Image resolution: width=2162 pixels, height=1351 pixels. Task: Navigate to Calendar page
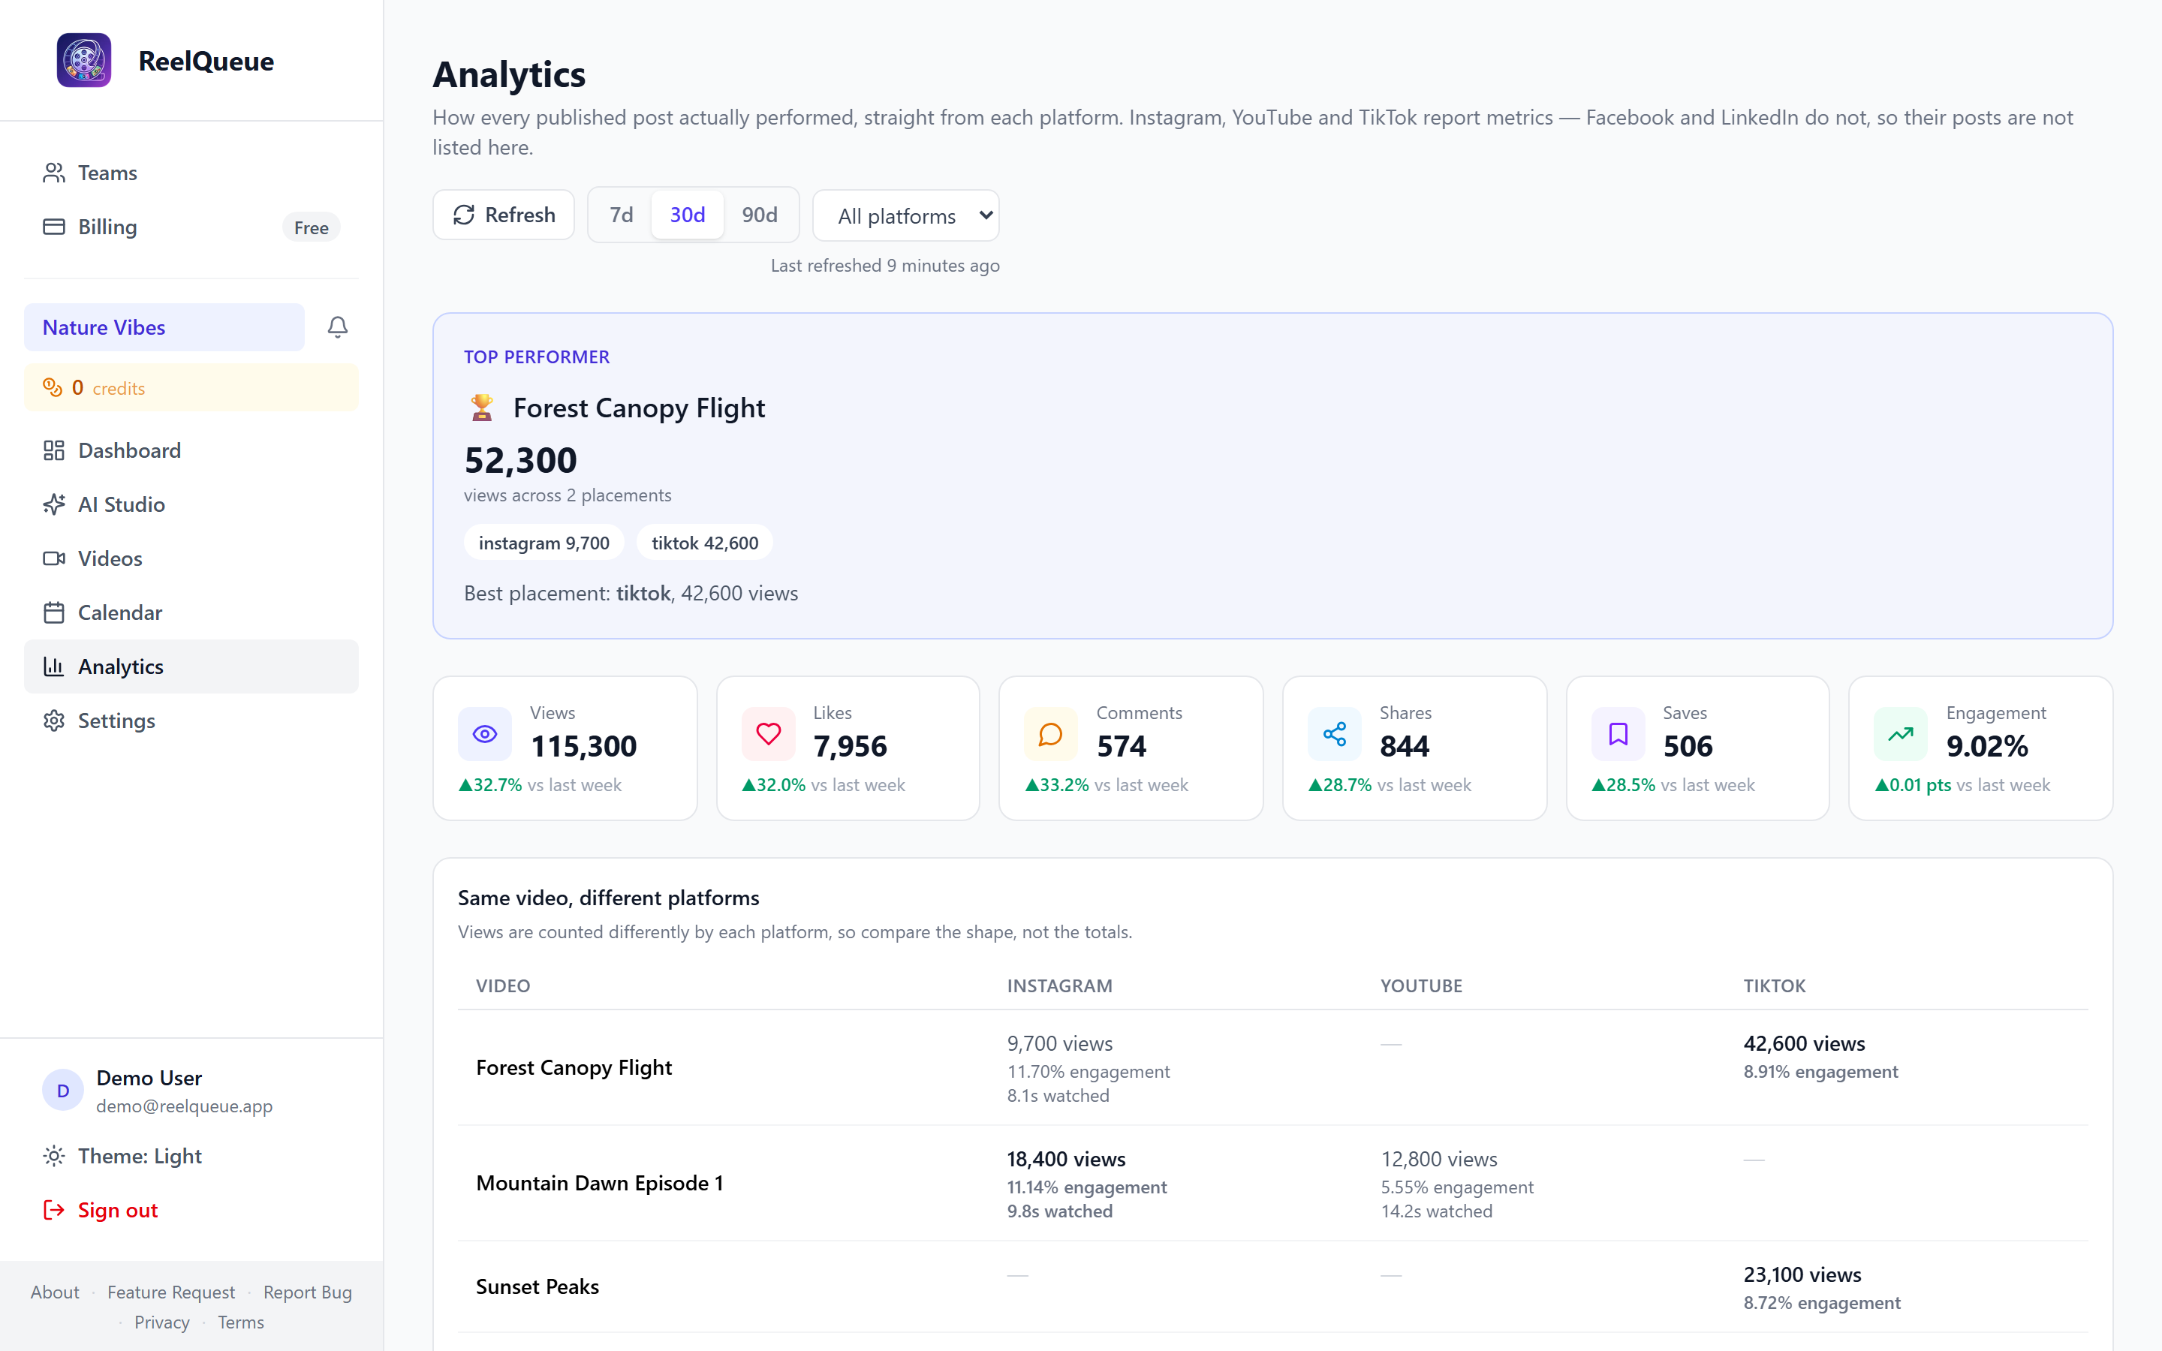click(191, 612)
